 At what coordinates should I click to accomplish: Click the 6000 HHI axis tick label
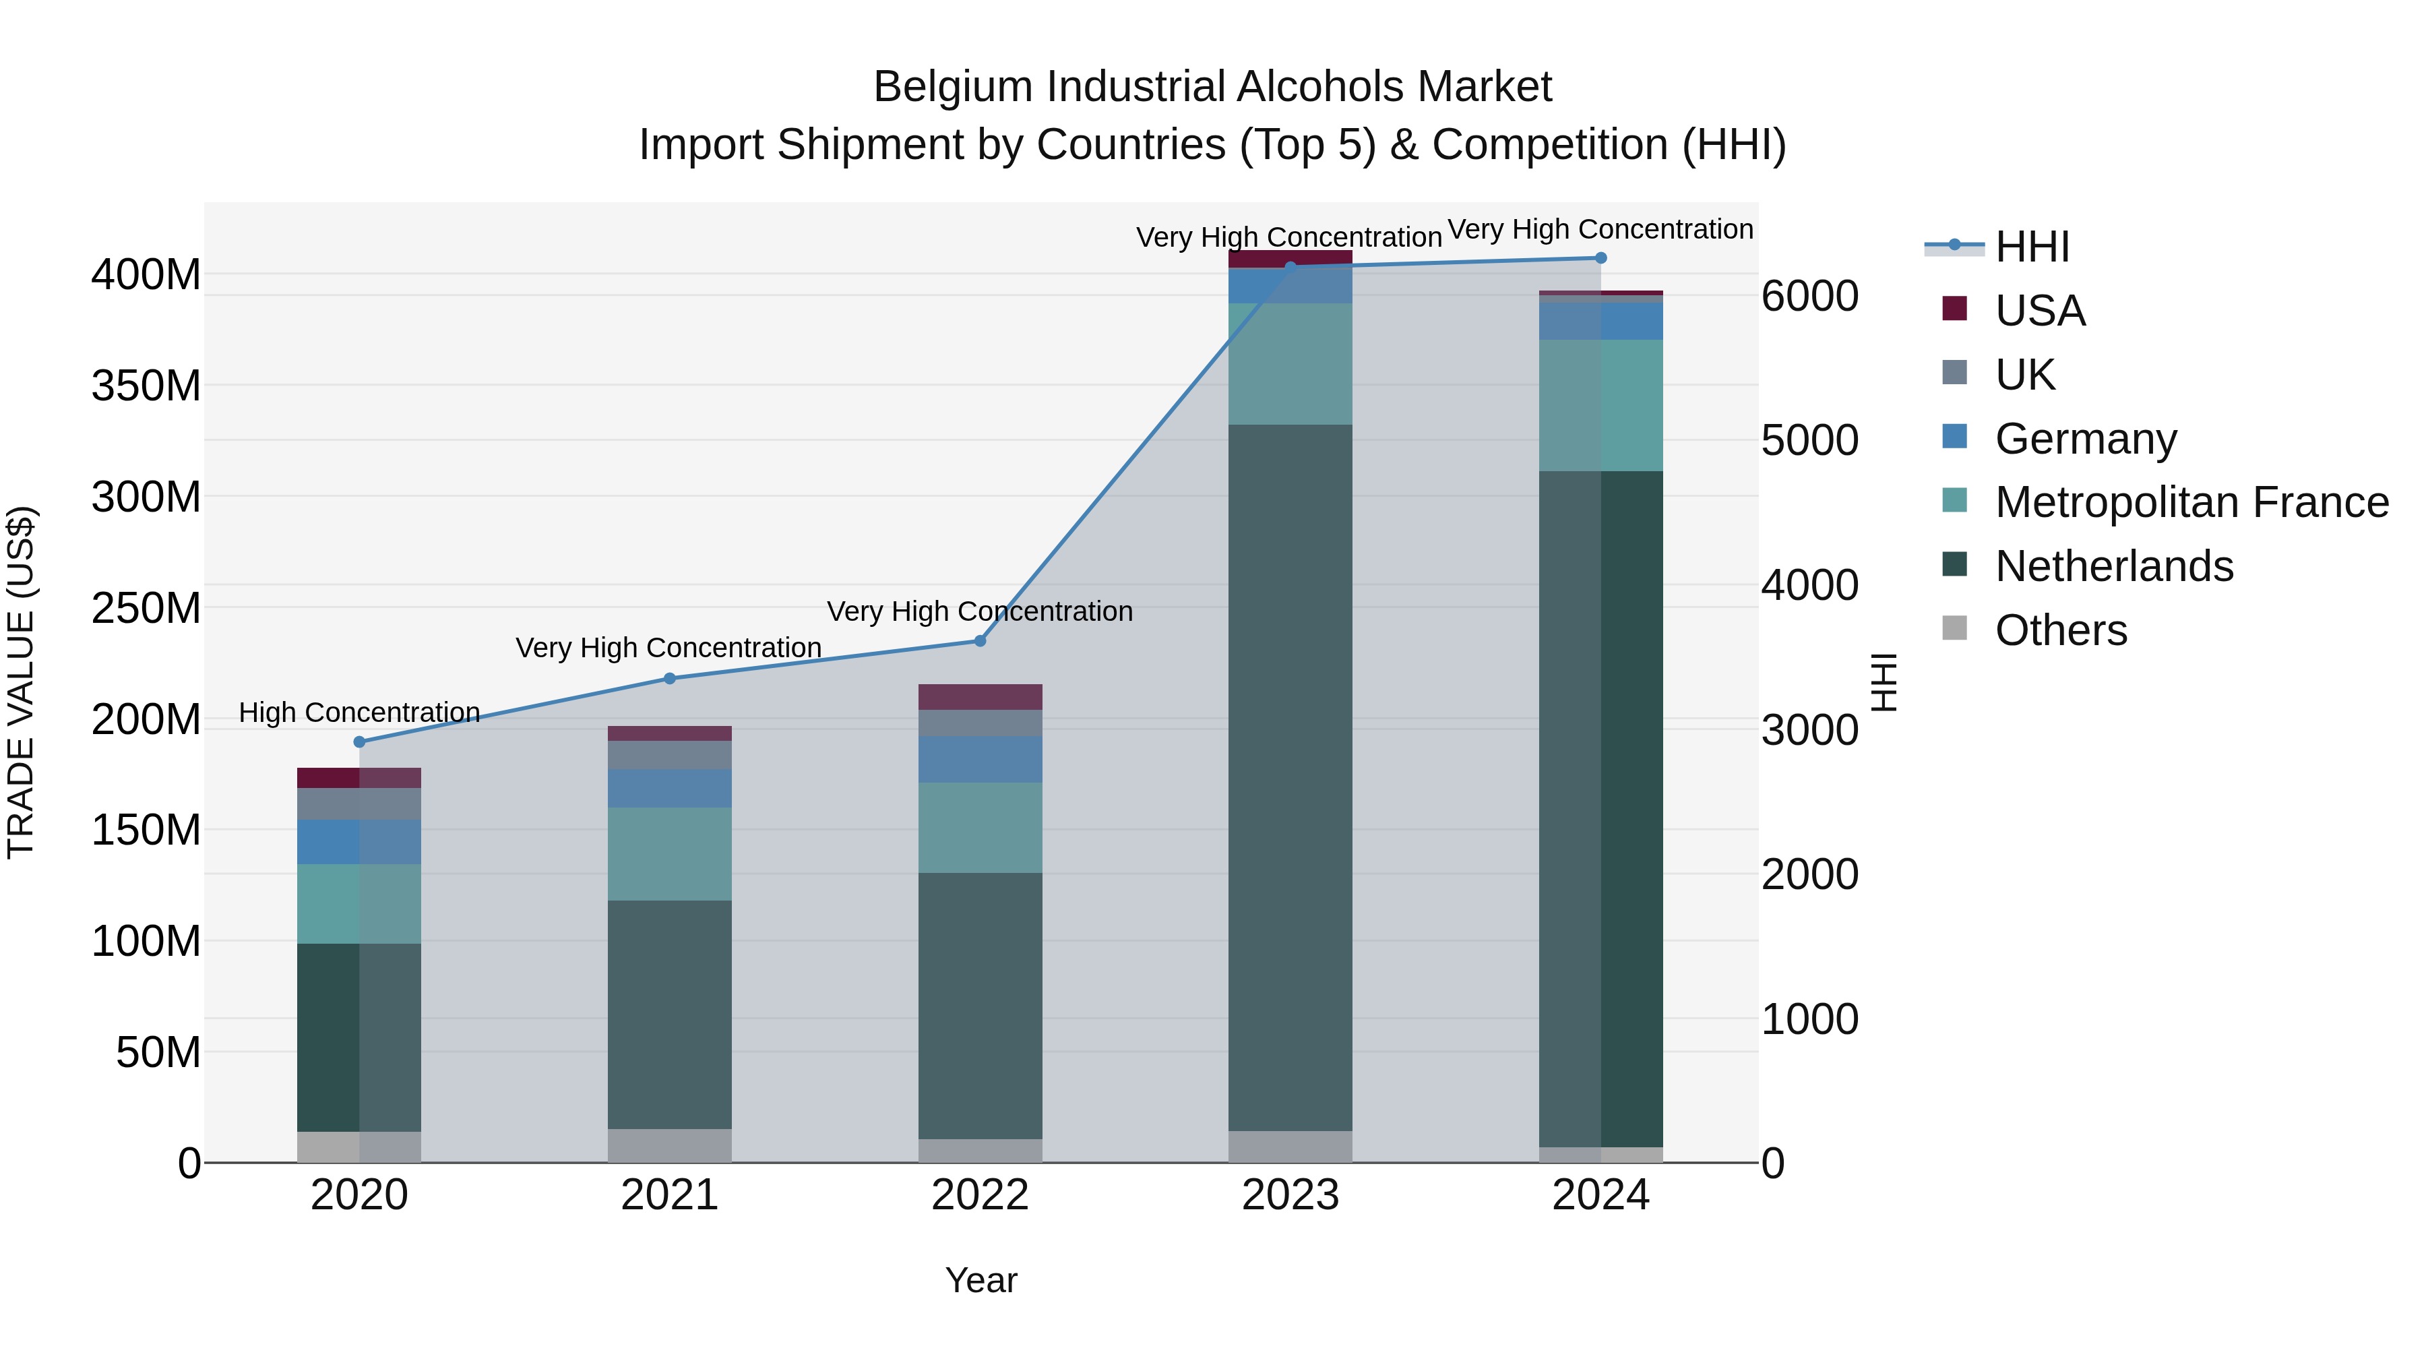tap(1810, 296)
